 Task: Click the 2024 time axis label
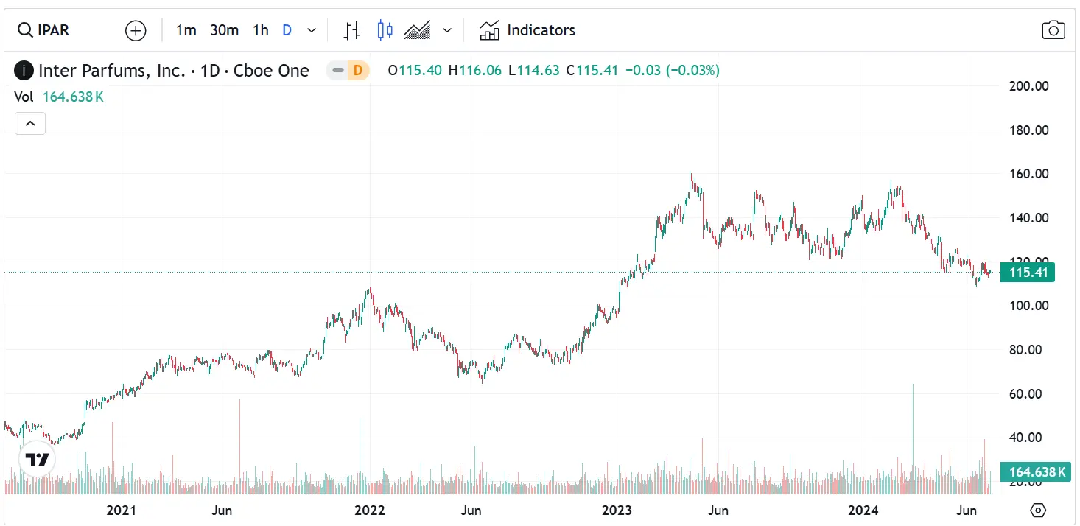click(x=863, y=510)
